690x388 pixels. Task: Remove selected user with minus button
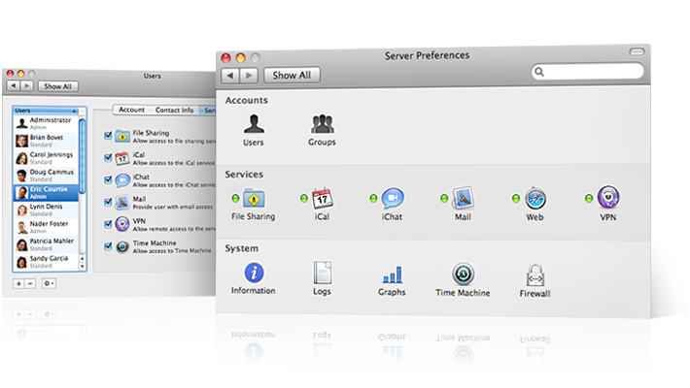click(x=30, y=283)
